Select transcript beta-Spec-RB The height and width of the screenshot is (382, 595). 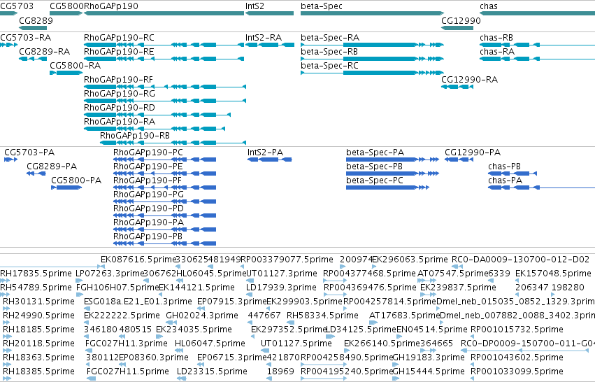[x=329, y=52]
